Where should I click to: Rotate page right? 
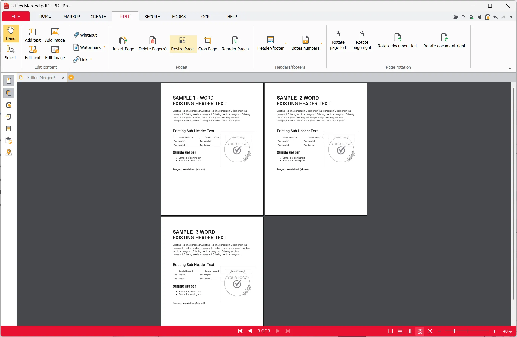[362, 40]
